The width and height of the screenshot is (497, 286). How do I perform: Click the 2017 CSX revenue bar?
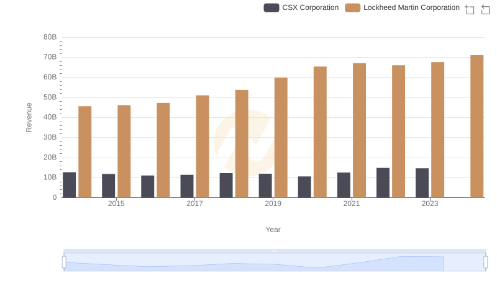(187, 186)
